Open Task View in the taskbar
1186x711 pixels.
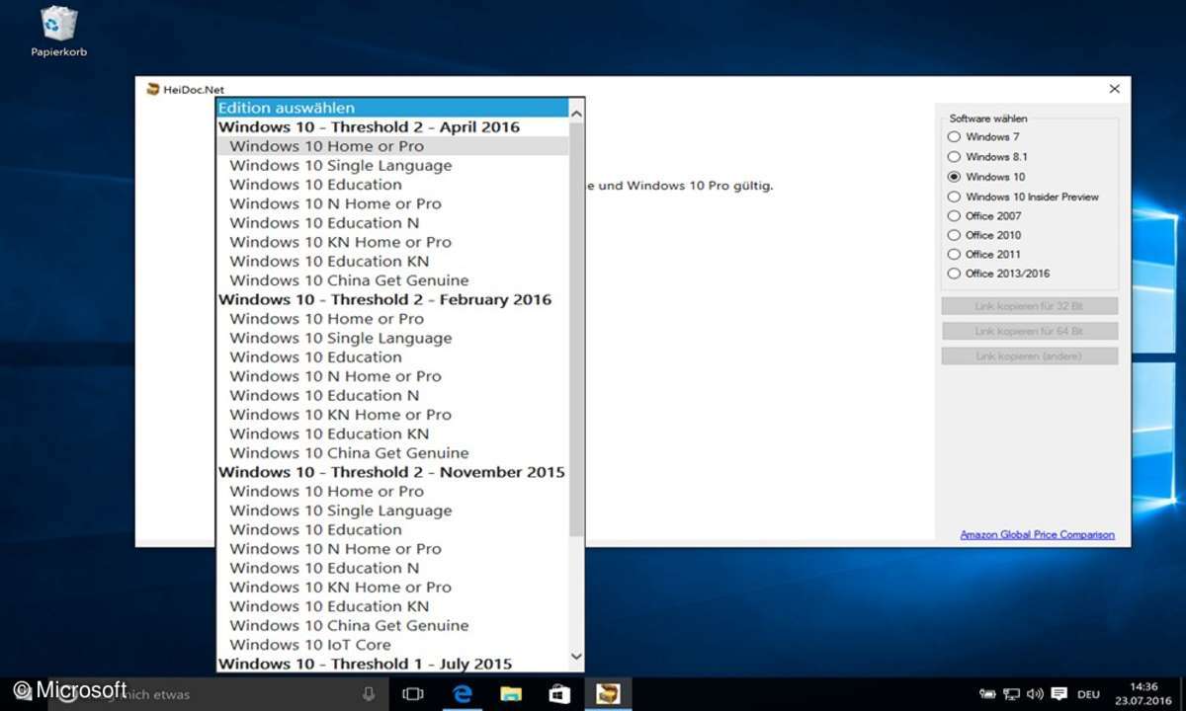click(413, 694)
